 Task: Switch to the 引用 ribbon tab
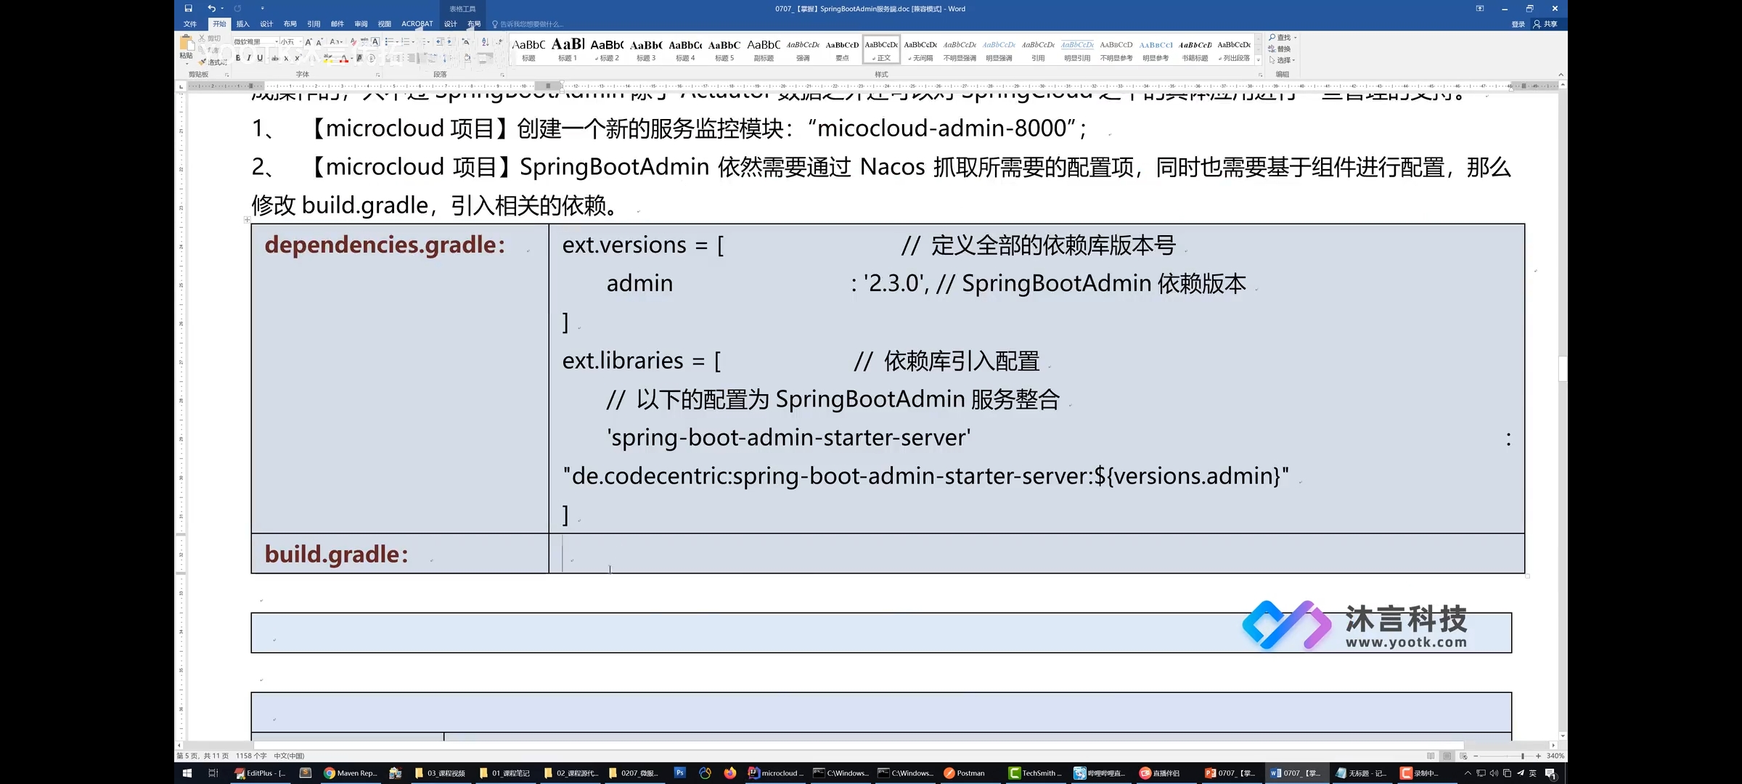(x=314, y=24)
